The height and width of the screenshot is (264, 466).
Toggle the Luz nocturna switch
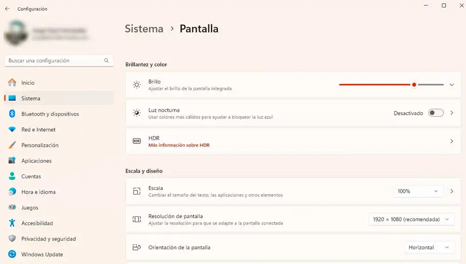pos(436,113)
